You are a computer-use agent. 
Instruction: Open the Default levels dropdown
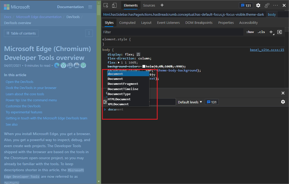click(190, 102)
